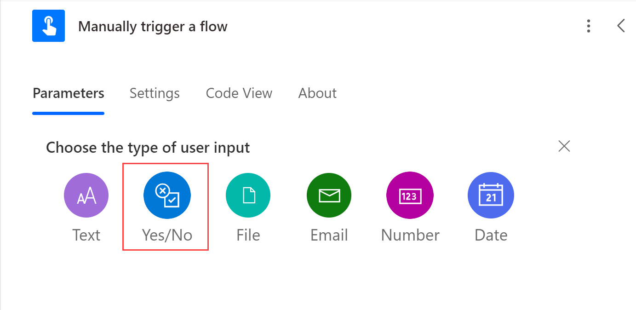Screen dimensions: 636x310
Task: Click the "Text" label under the purple icon
Action: coord(86,235)
